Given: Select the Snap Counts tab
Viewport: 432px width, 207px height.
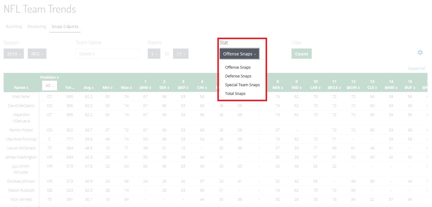Looking at the screenshot, I should coord(65,27).
